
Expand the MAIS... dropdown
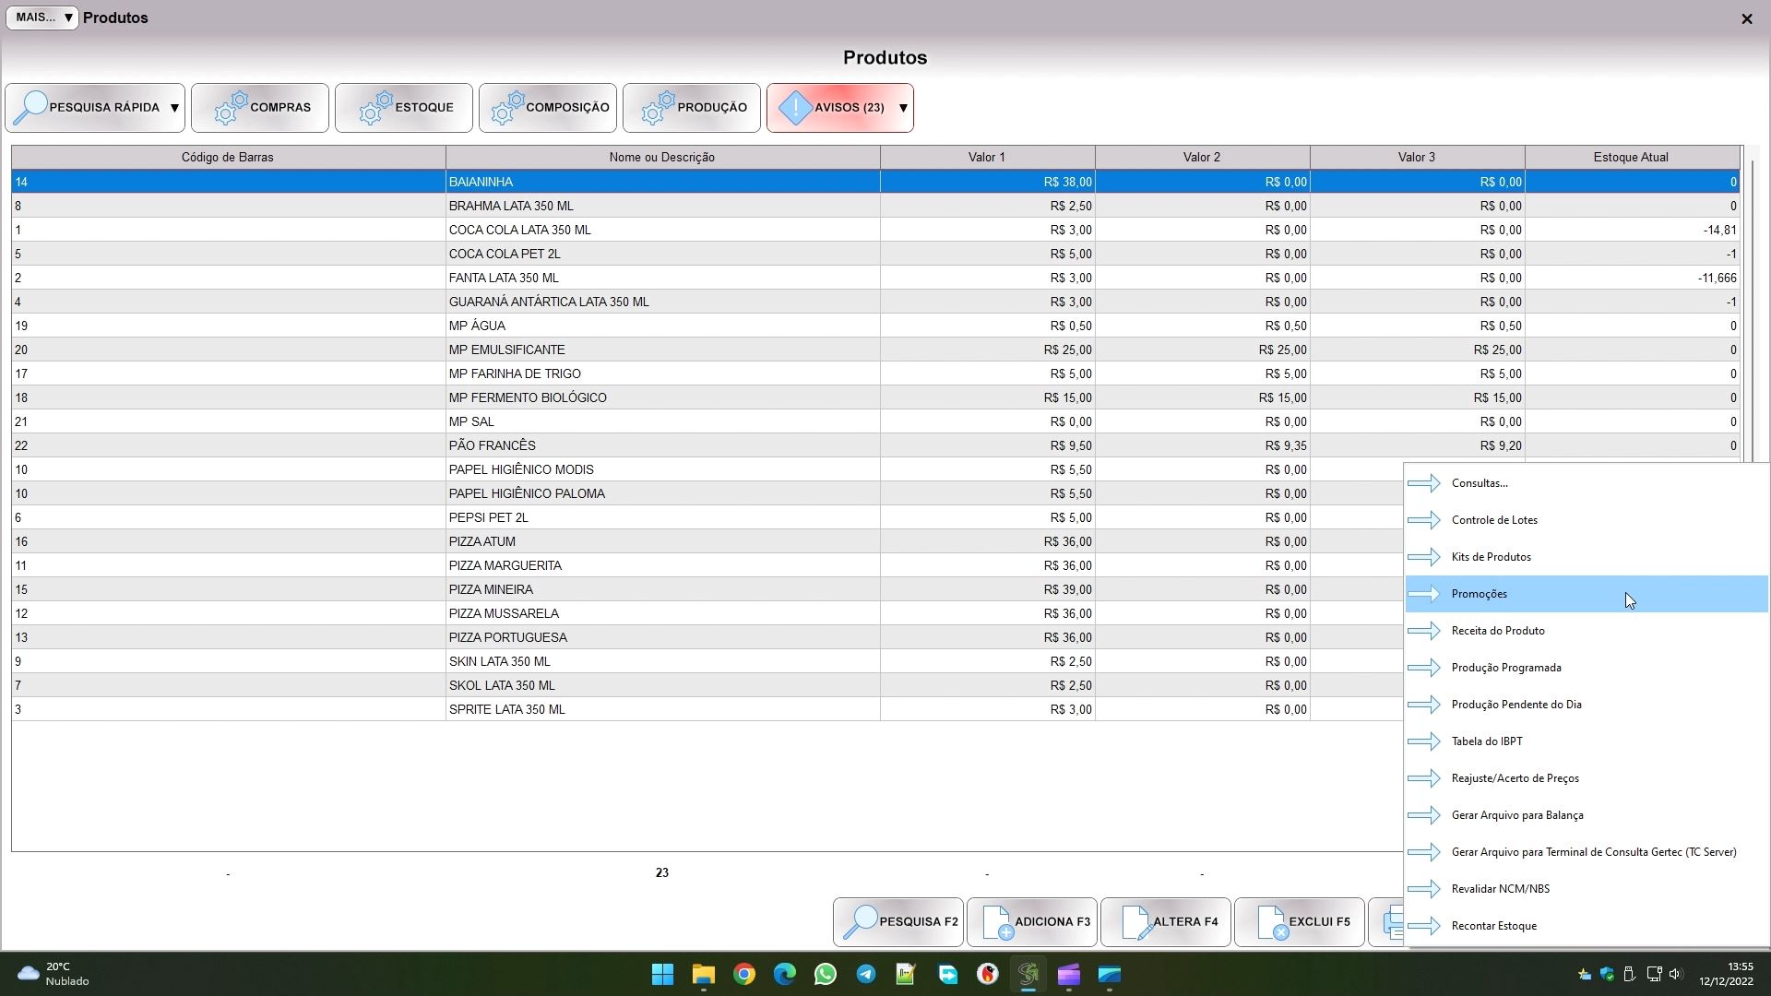(42, 18)
